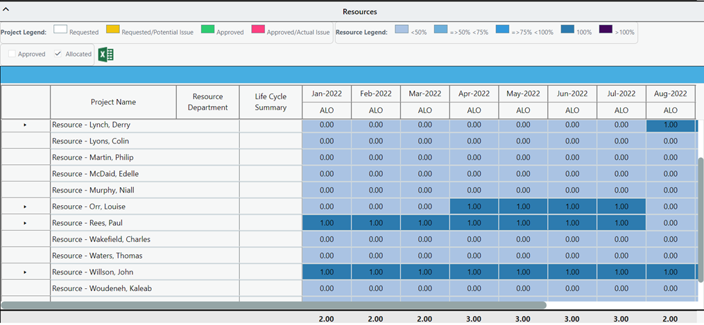Click Lynch, Derry's Aug-2022 1.00 cell
704x325 pixels.
[670, 125]
